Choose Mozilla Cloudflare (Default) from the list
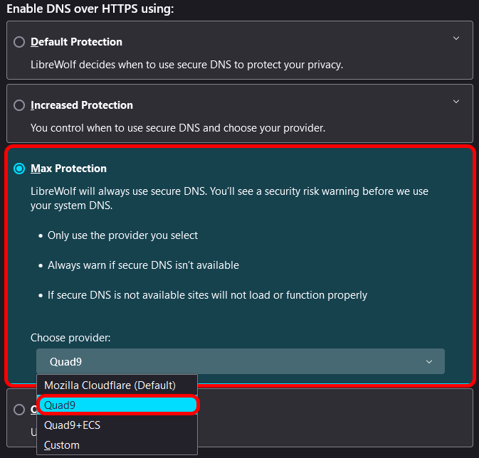This screenshot has width=479, height=458. click(110, 385)
